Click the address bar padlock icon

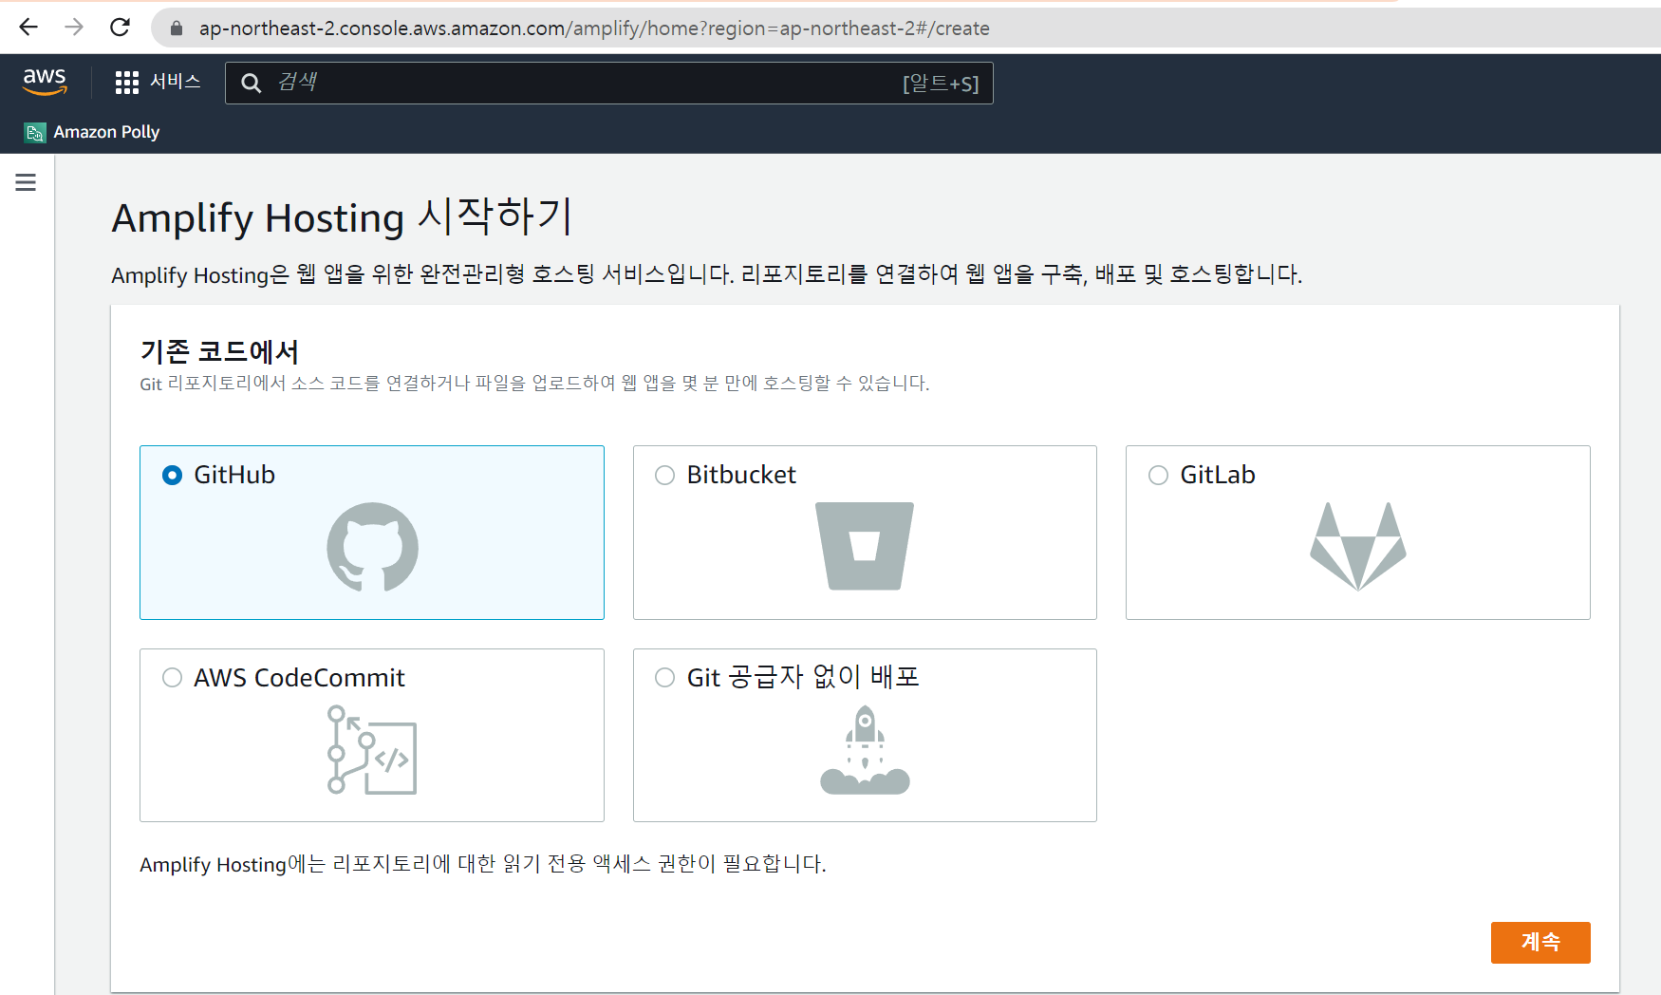[176, 28]
